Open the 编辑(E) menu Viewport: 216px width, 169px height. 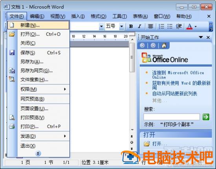coord(37,16)
